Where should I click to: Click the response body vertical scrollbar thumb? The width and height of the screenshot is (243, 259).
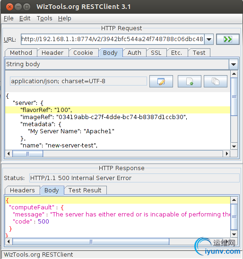point(234,217)
